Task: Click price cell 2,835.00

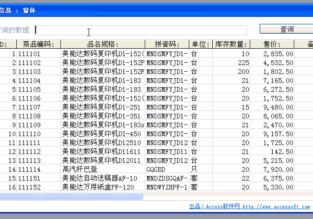Action: [x=272, y=54]
